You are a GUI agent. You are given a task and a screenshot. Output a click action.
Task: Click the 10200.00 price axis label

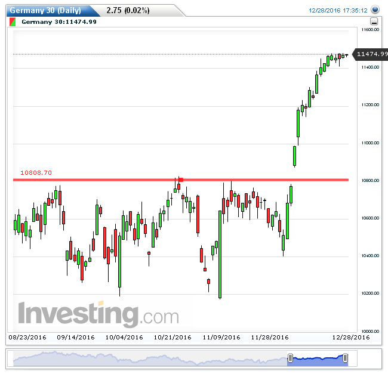[x=370, y=293]
